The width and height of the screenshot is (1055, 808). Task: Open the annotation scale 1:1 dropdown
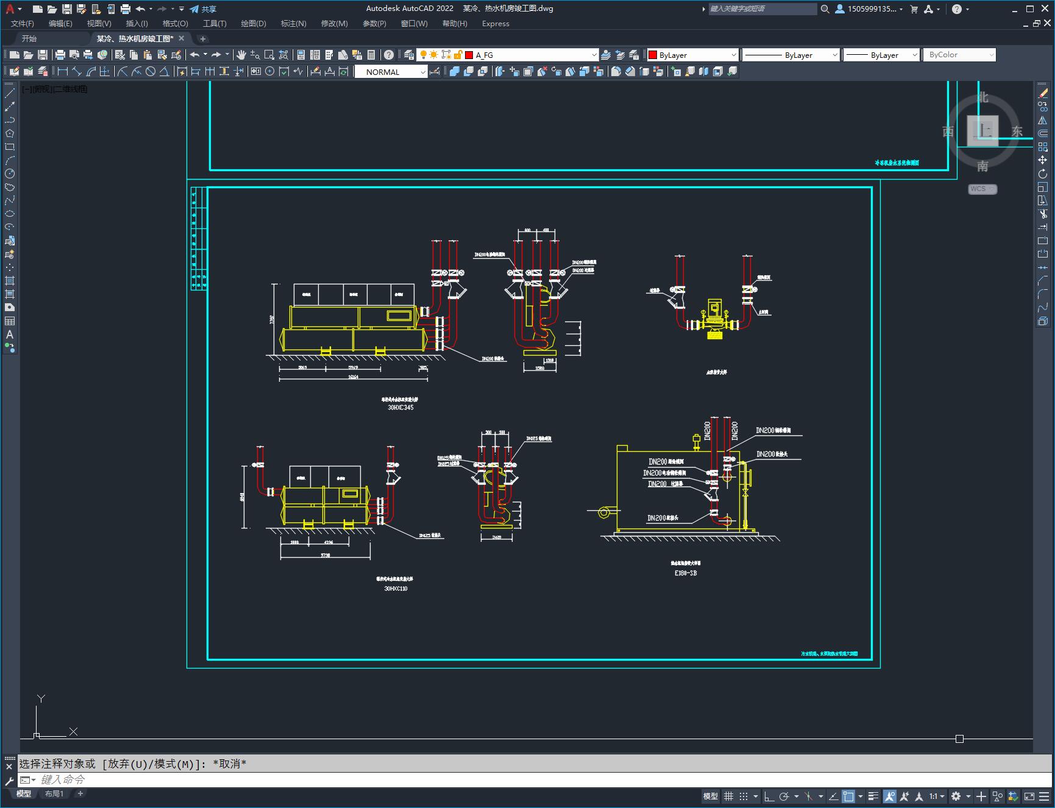click(x=937, y=796)
